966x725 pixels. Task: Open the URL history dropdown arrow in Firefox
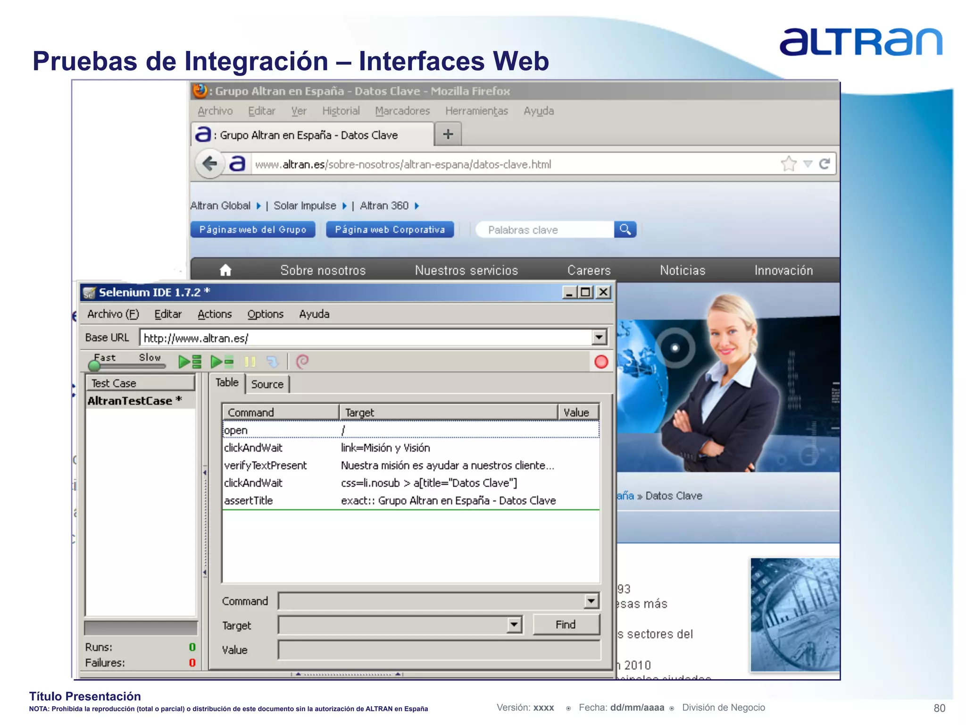click(808, 164)
